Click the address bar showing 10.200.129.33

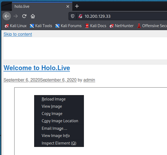click(x=121, y=16)
